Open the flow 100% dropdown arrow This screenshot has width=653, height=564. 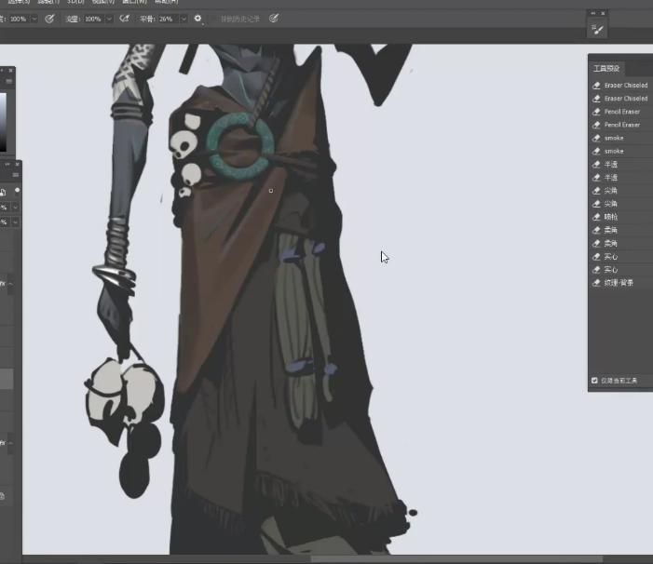(109, 20)
